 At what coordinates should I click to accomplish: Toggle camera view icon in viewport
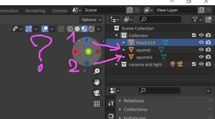point(97,93)
